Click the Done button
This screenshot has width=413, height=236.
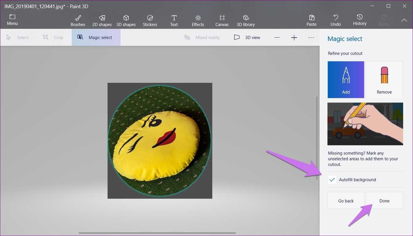click(x=384, y=201)
